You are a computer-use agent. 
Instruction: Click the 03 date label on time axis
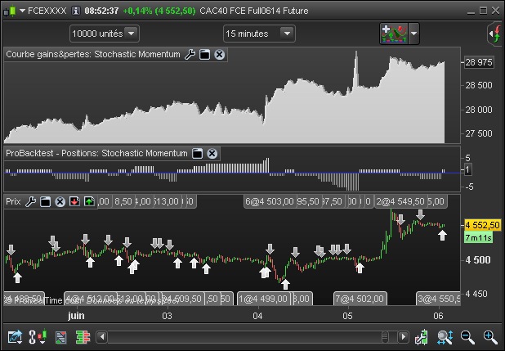tap(167, 316)
